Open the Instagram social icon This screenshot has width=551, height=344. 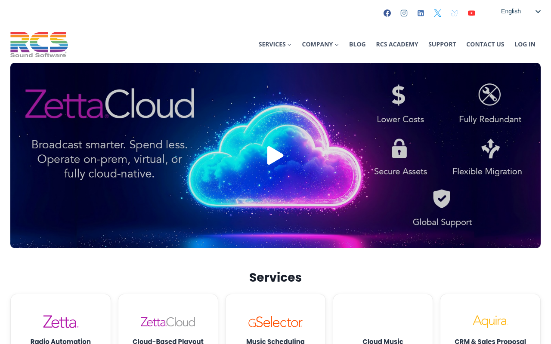pos(404,13)
